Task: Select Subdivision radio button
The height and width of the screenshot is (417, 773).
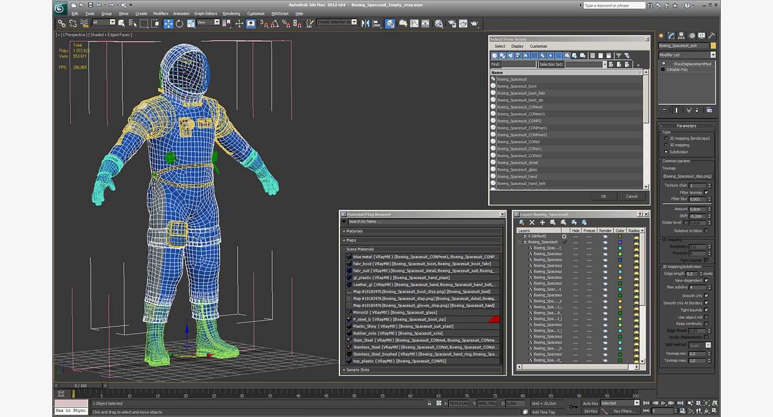Action: click(x=665, y=152)
